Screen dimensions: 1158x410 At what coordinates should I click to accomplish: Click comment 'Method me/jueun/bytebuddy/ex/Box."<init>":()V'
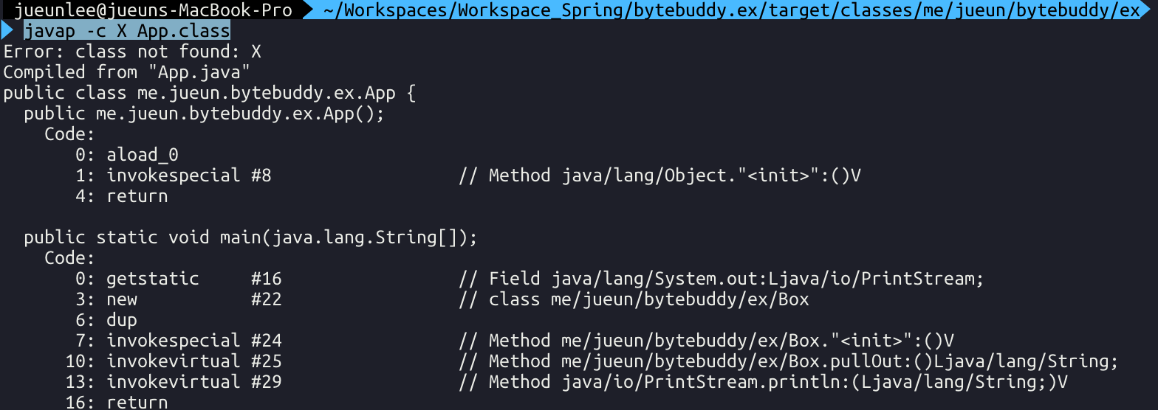coord(707,341)
